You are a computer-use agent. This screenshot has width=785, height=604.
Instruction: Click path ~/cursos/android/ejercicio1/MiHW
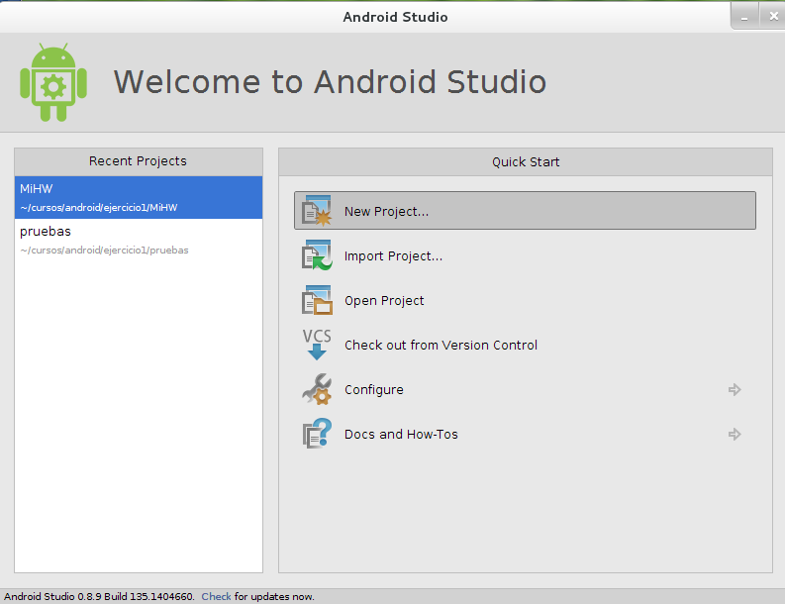click(x=99, y=207)
